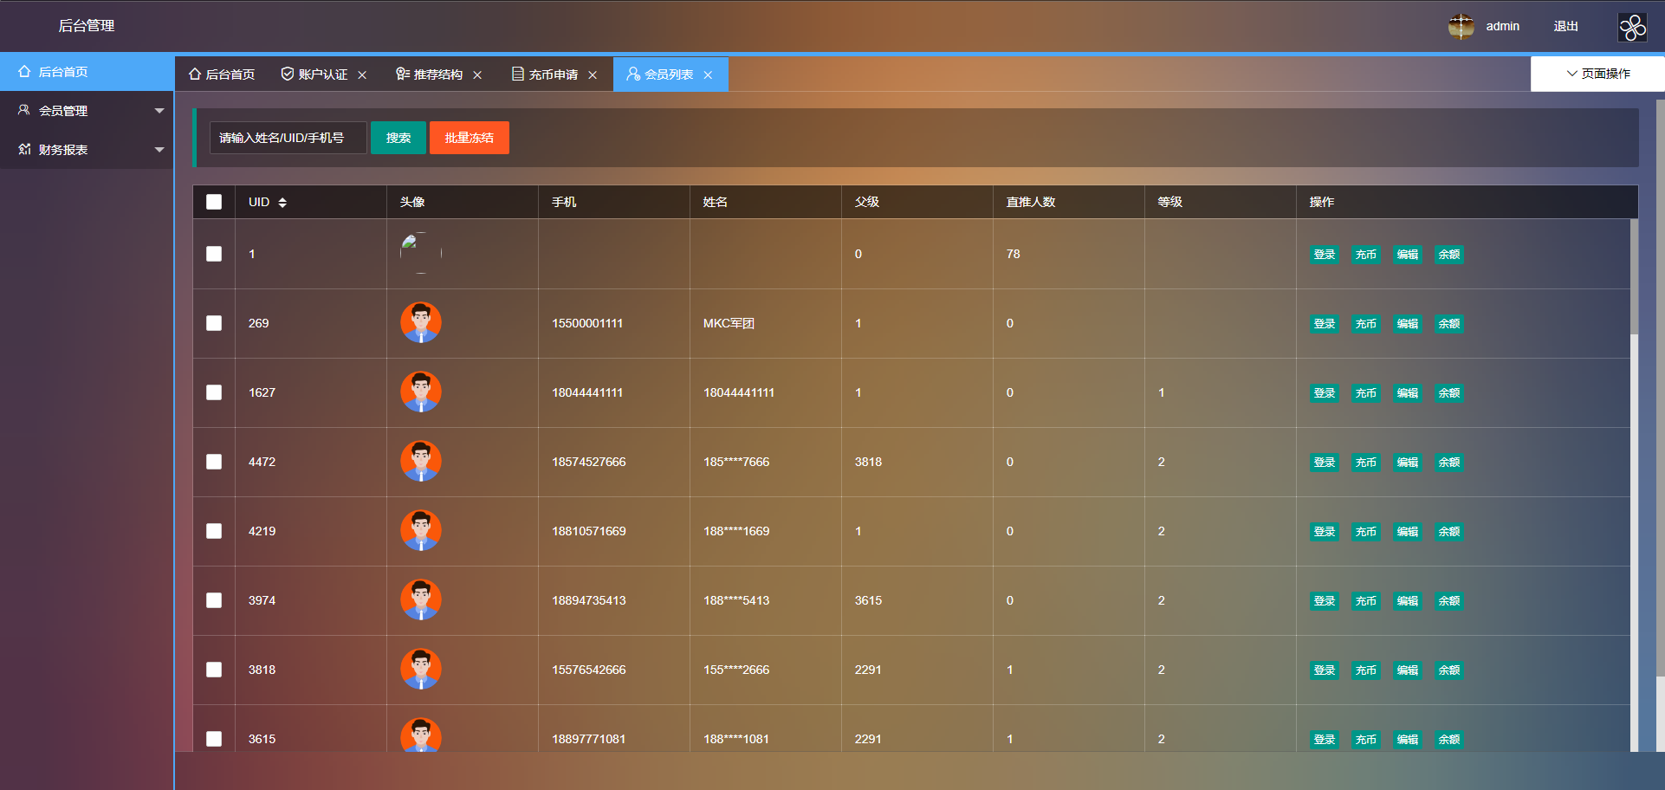Click the structure icon on the 推荐结构 tab

403,74
